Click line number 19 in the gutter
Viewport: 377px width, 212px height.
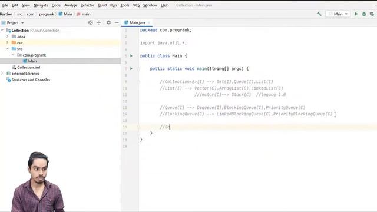(125, 147)
